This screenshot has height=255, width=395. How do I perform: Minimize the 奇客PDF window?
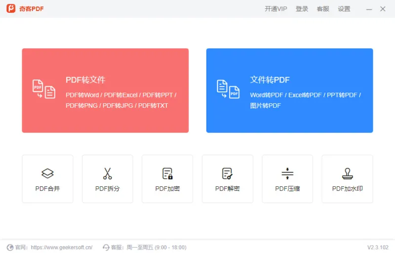pos(369,9)
